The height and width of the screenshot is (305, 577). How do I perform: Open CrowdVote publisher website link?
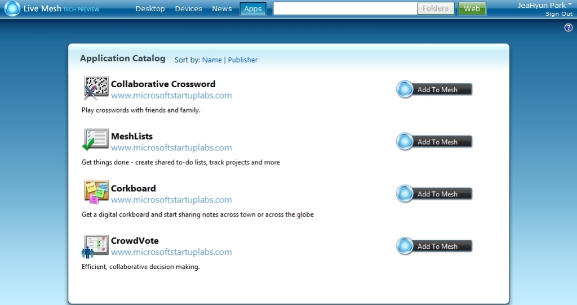tap(171, 252)
